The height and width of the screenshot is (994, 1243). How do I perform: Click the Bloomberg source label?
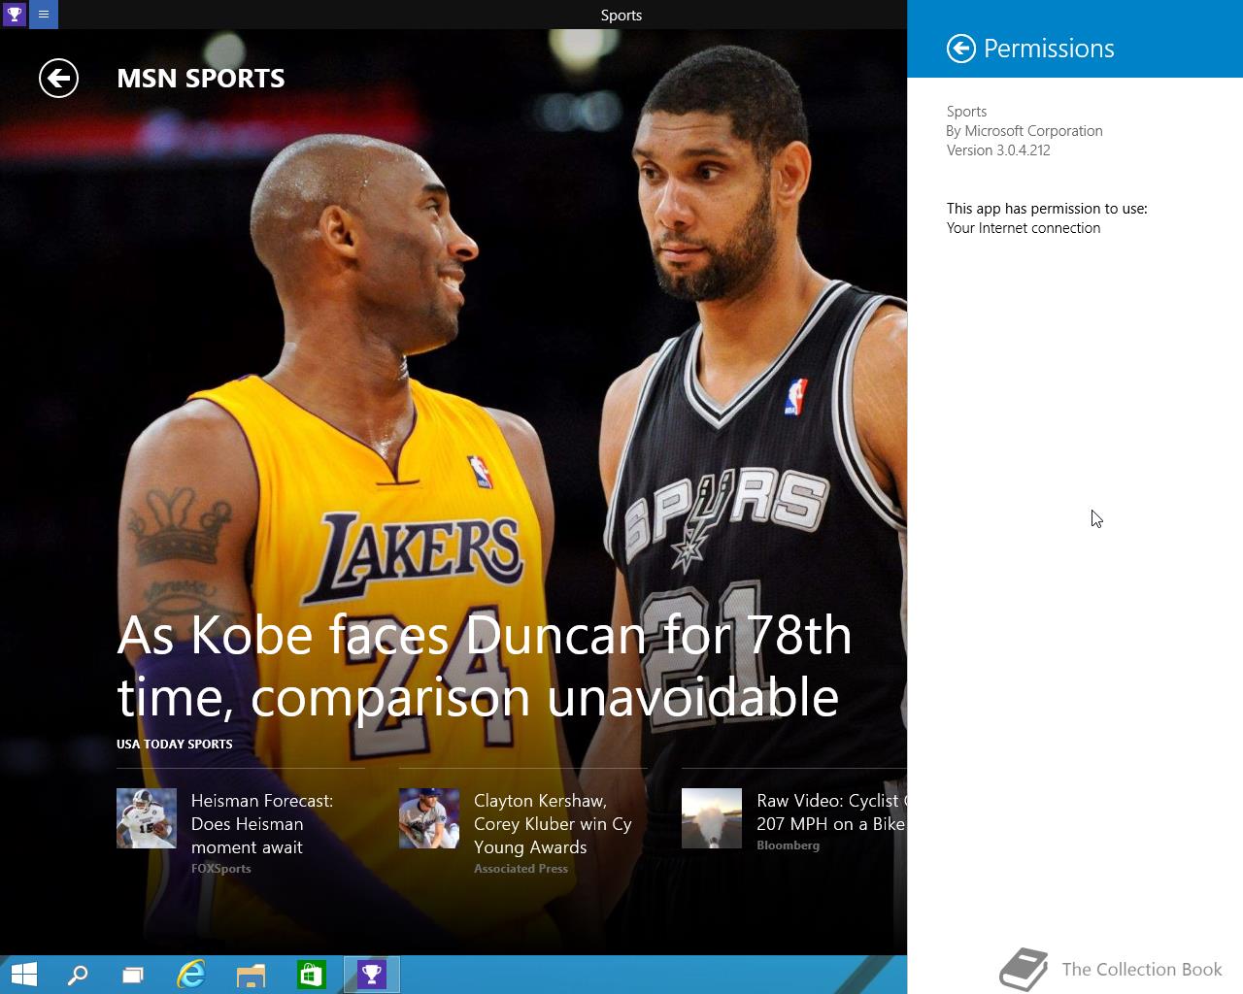(x=789, y=845)
